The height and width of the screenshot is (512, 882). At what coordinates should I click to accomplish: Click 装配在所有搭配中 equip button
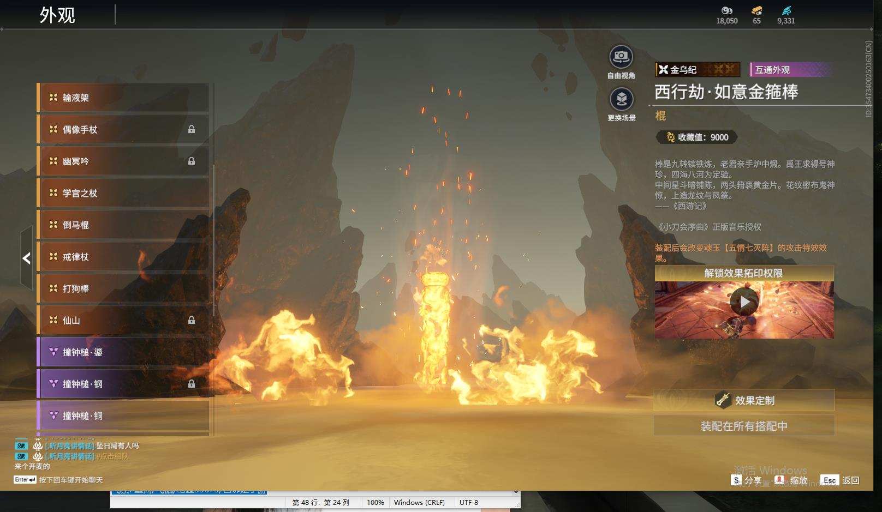(744, 426)
